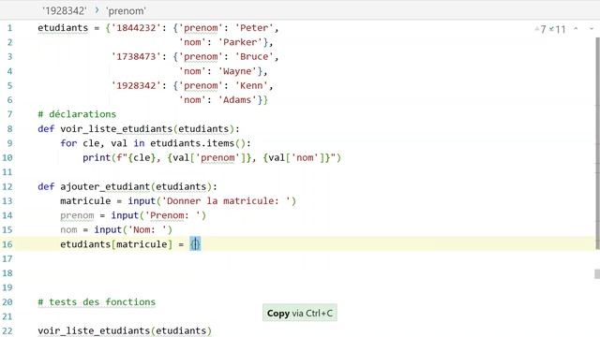Click the 'for' keyword on line 9
The height and width of the screenshot is (337, 600).
68,143
